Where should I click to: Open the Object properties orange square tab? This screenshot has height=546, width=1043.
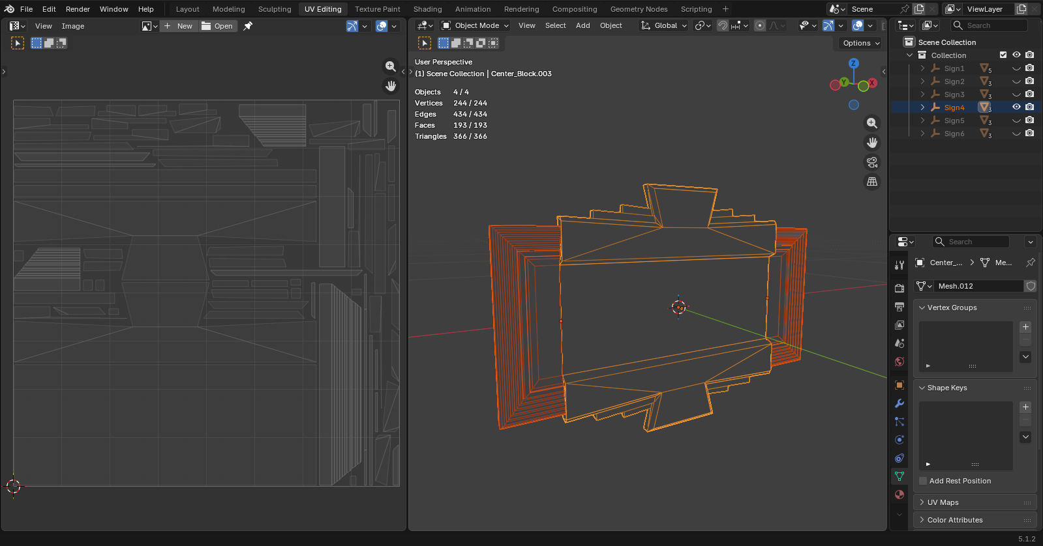click(899, 385)
